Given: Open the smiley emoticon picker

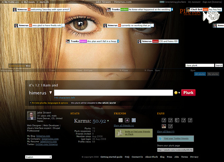Looking at the screenshot, I should coord(176,93).
